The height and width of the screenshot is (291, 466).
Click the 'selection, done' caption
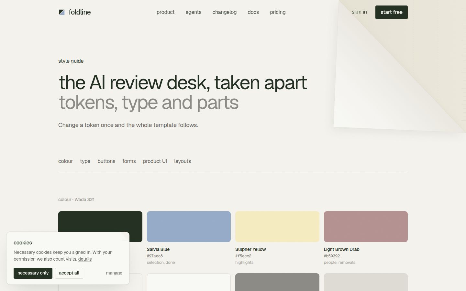pyautogui.click(x=161, y=263)
